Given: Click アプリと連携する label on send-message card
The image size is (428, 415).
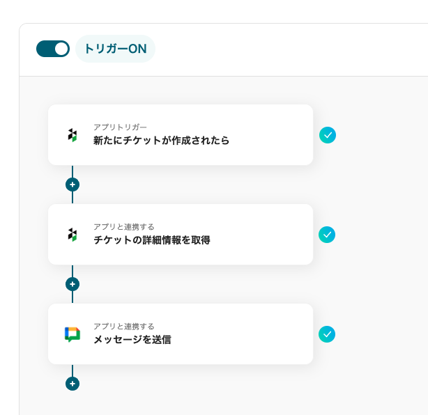Looking at the screenshot, I should tap(124, 326).
